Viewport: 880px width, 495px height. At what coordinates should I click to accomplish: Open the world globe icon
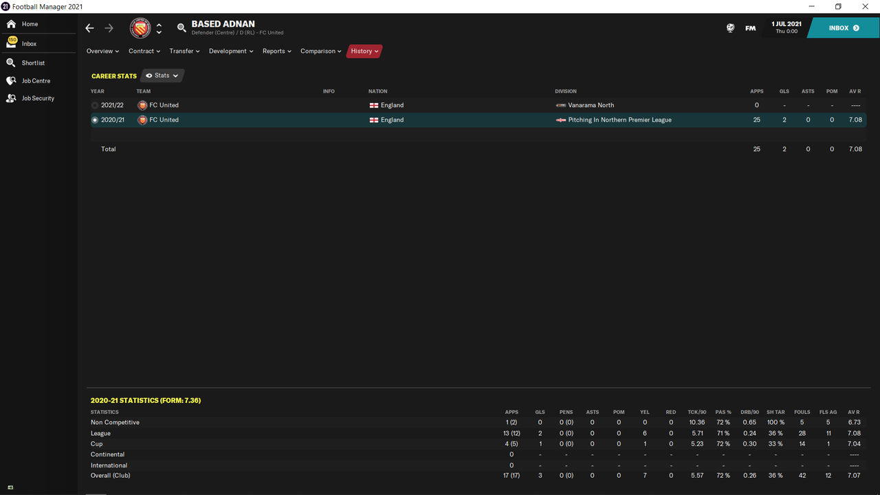pos(730,28)
